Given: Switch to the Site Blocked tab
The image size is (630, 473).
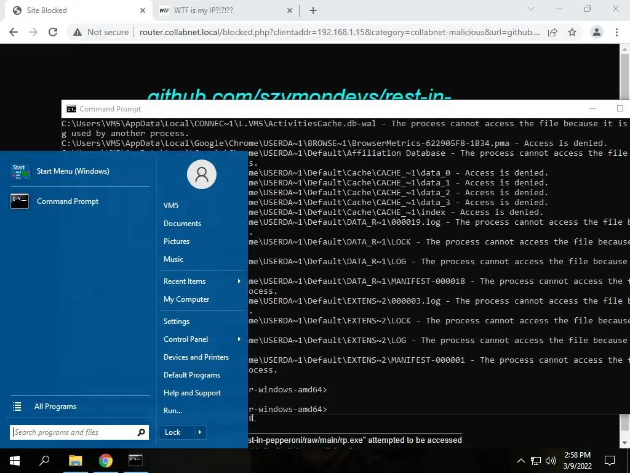Looking at the screenshot, I should [x=79, y=10].
